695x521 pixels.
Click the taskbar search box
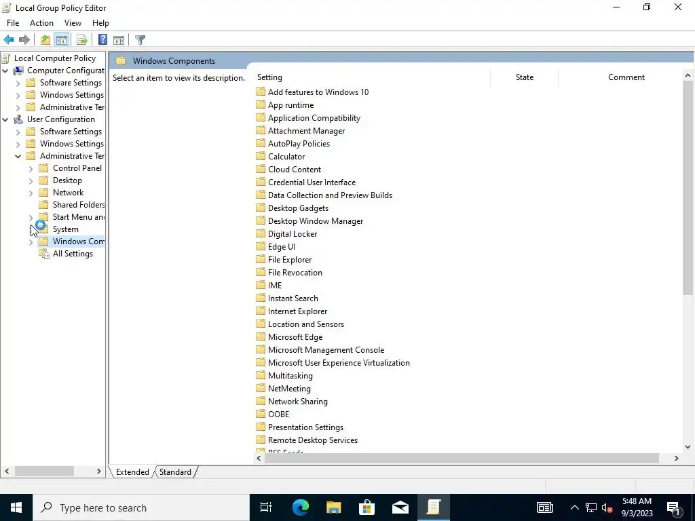(x=141, y=507)
